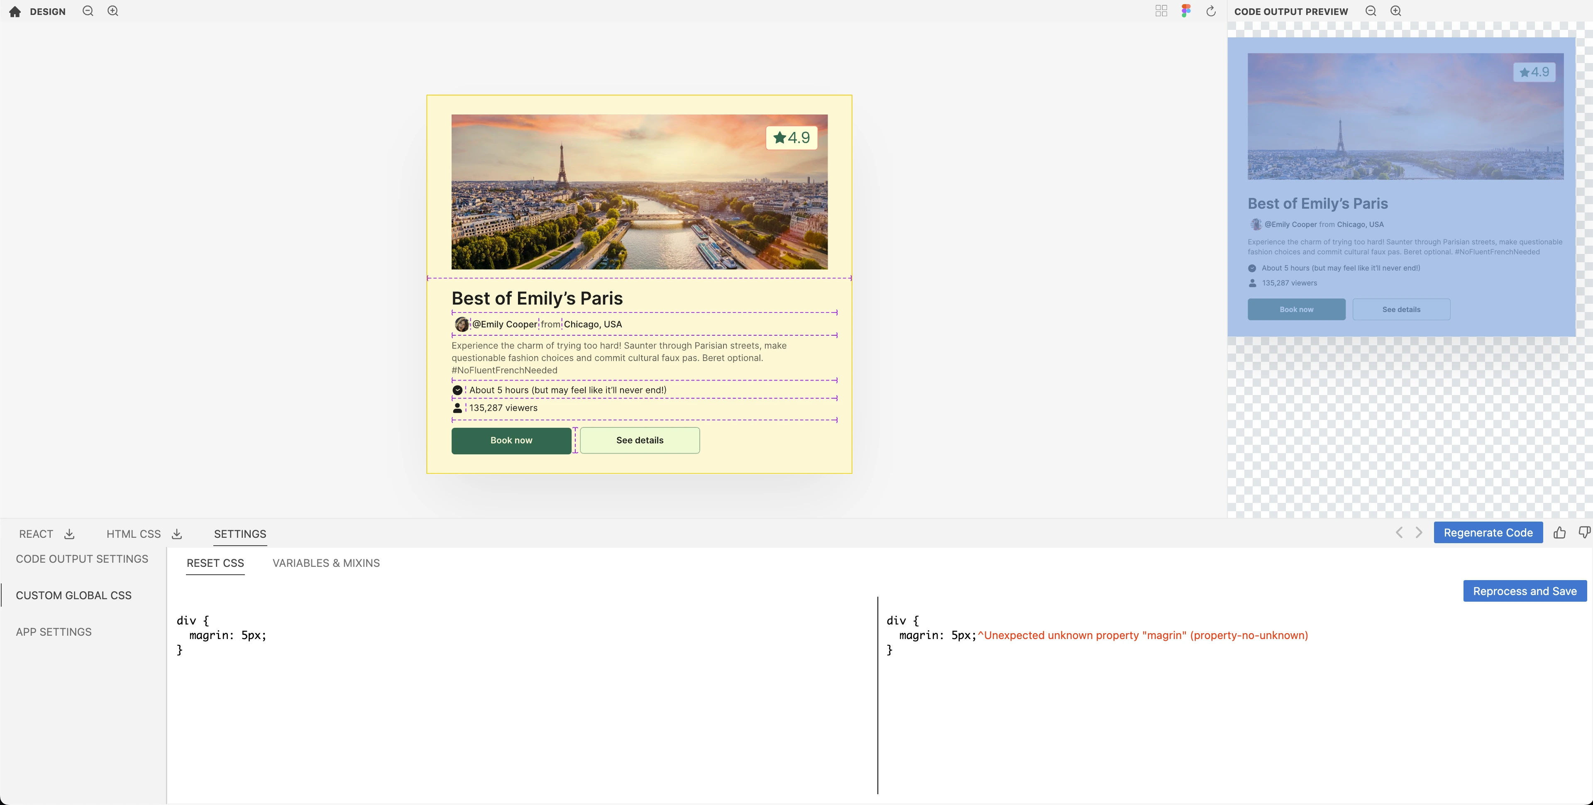Image resolution: width=1593 pixels, height=805 pixels.
Task: Click the About 5 hours text in design
Action: pyautogui.click(x=568, y=390)
